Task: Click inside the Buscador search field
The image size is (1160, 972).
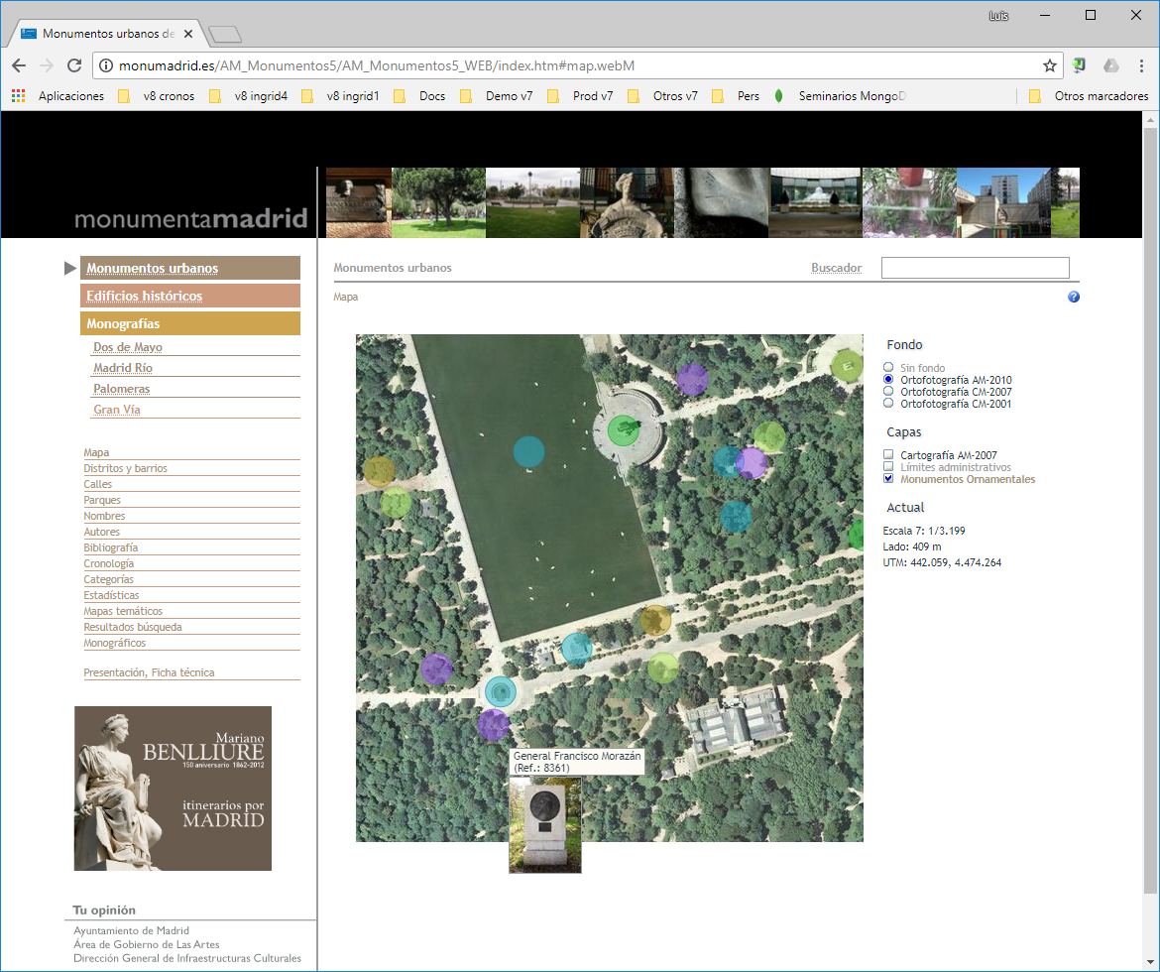Action: click(x=975, y=268)
